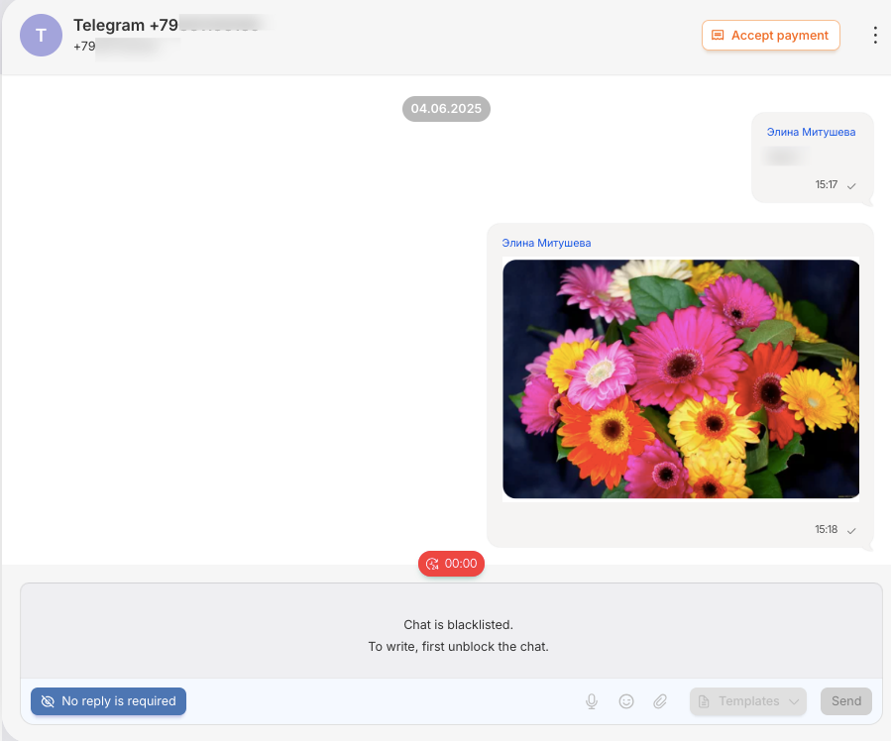Click the phone number under the chat title
Viewport: 891px width, 741px height.
coord(119,47)
